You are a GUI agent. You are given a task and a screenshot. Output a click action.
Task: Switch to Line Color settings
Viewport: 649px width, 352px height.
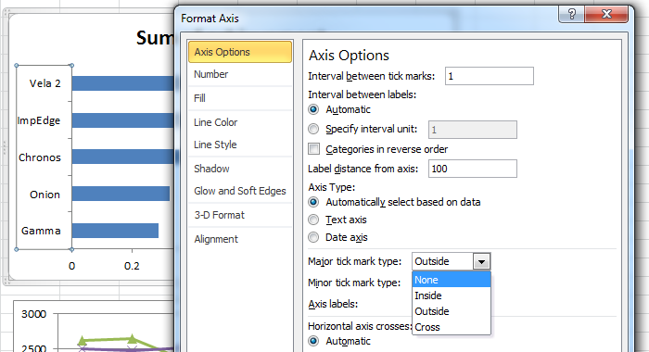pyautogui.click(x=240, y=122)
